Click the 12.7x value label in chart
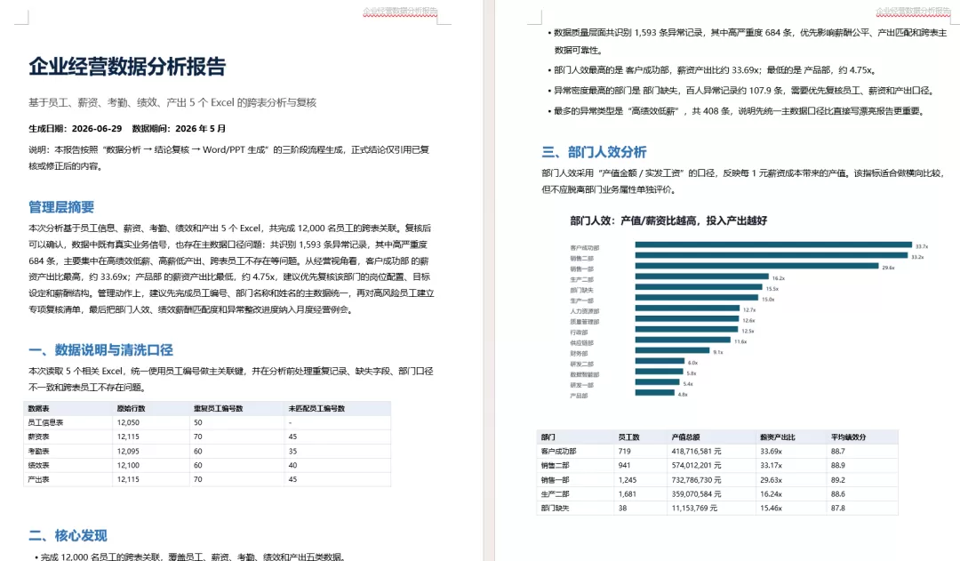Viewport: 960px width, 561px height. click(x=749, y=310)
